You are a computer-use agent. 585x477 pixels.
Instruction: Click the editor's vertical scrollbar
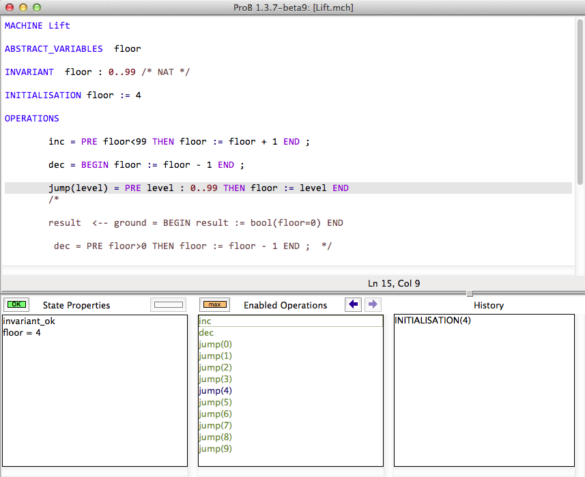(x=580, y=102)
